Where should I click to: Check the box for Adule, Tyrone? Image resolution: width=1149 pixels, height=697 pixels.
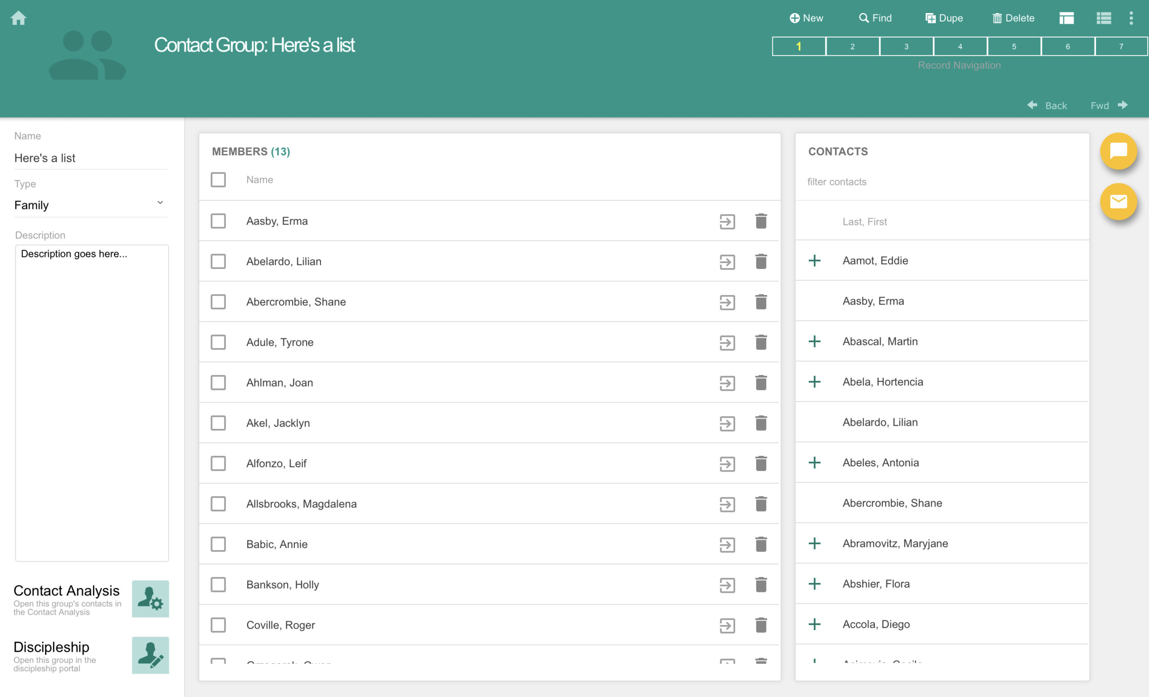(x=218, y=342)
